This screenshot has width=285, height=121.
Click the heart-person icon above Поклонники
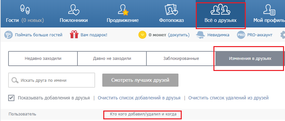pos(74,9)
